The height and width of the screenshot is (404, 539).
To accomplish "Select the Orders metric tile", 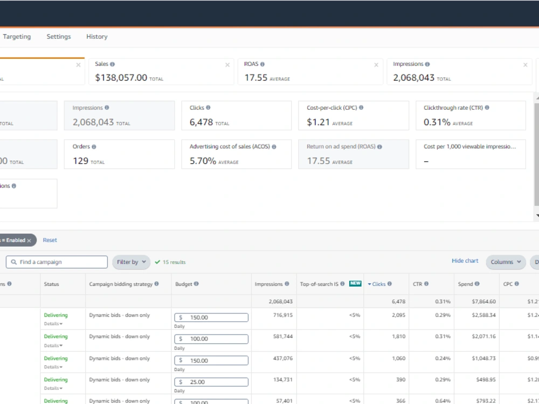I will click(119, 154).
